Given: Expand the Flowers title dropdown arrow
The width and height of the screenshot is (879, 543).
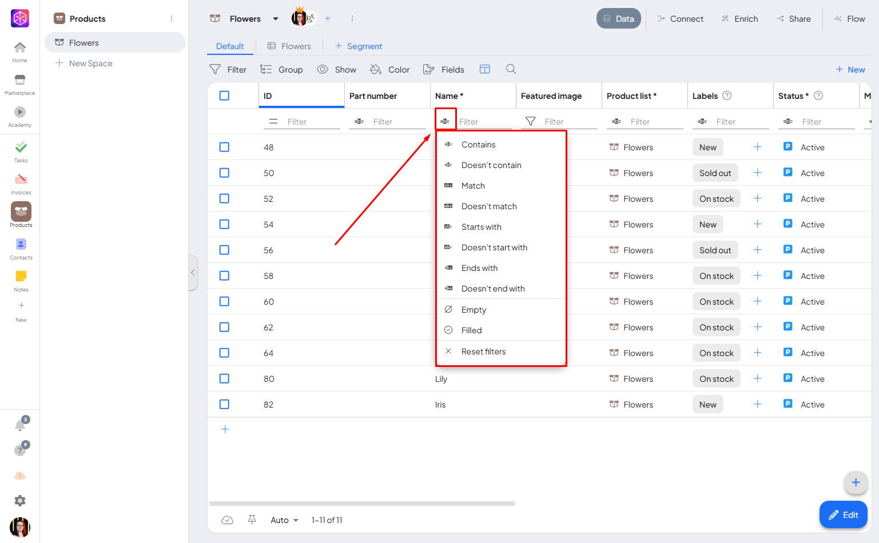Looking at the screenshot, I should tap(276, 19).
